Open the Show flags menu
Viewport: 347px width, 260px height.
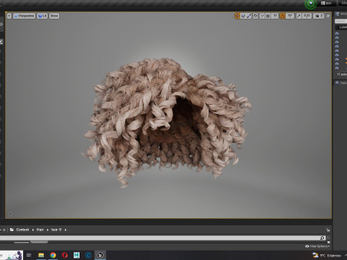[x=54, y=16]
